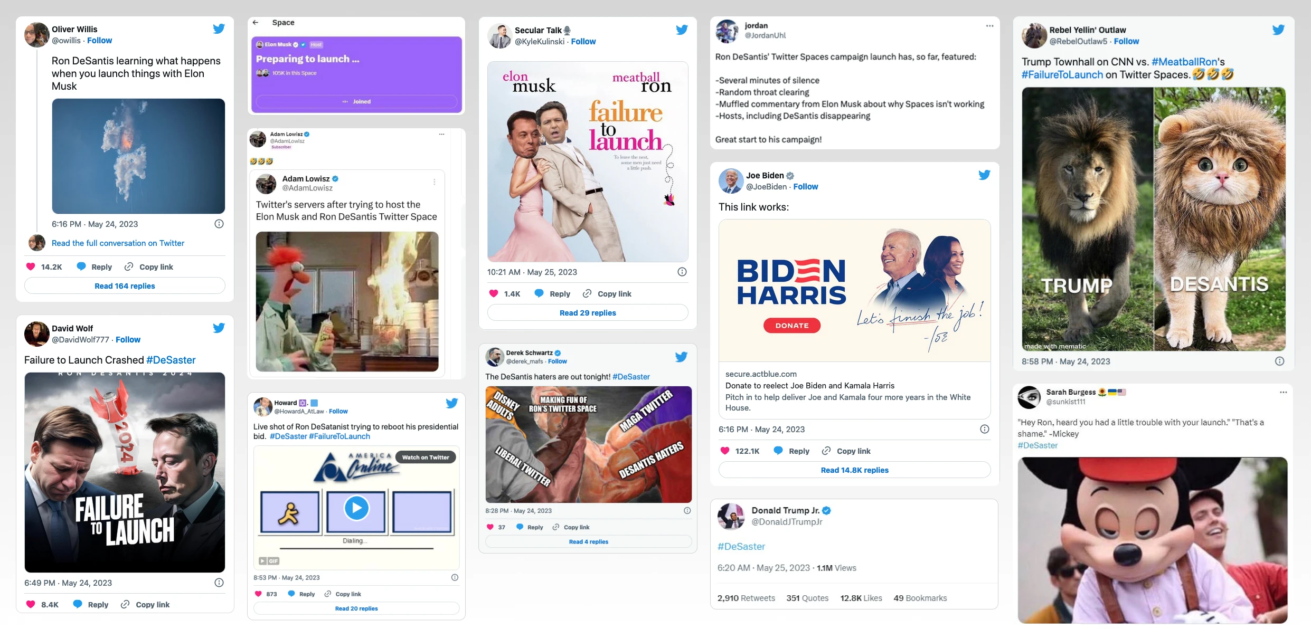
Task: Play the America Online GIF
Action: (x=356, y=508)
